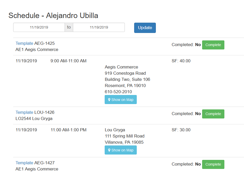Select the 9:00 AM-11:00 AM time slot text
This screenshot has height=172, width=244.
pos(68,61)
